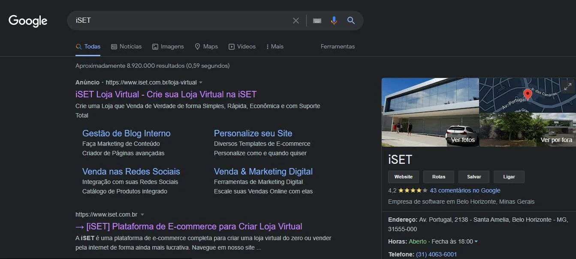Click the Google logo
This screenshot has height=259, width=576.
click(28, 21)
